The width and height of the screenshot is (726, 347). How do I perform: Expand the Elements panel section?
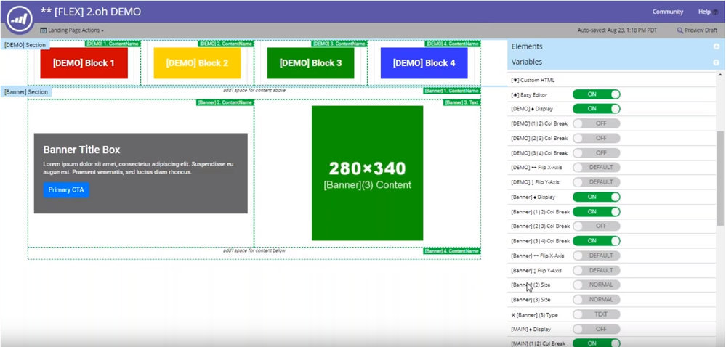tap(616, 46)
